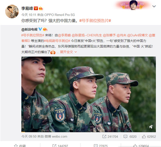Click the crown membership icon next to 李易峰
Screen dimensions: 161x147
(x=41, y=8)
